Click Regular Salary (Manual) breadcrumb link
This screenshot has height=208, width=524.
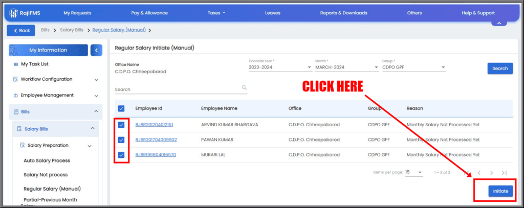tap(119, 30)
